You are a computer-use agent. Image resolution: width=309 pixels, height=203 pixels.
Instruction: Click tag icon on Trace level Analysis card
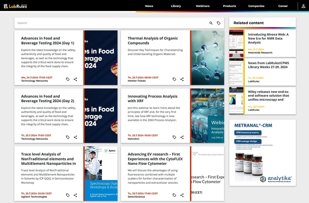[x=68, y=195]
